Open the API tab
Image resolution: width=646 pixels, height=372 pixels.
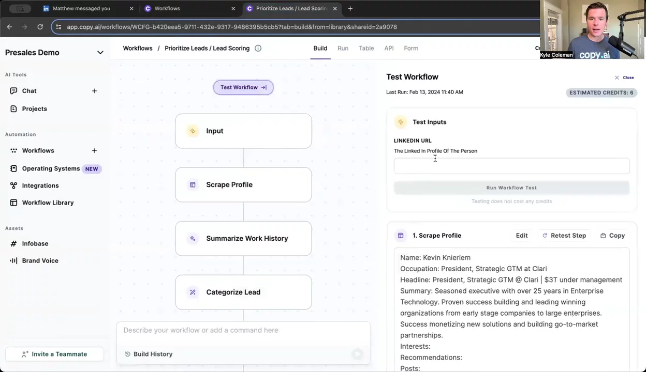(x=389, y=48)
